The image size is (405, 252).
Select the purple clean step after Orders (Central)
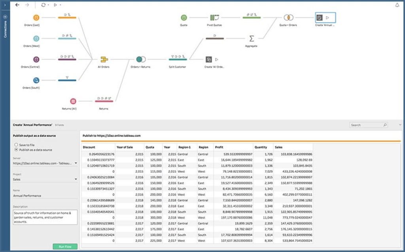pos(67,60)
